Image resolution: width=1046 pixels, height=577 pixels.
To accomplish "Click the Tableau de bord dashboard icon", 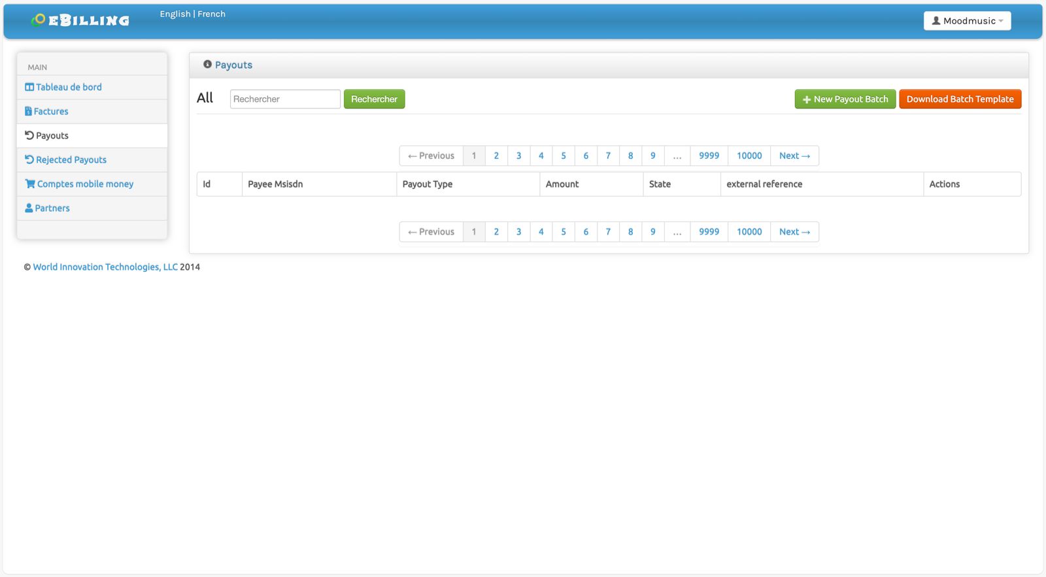I will click(x=29, y=87).
